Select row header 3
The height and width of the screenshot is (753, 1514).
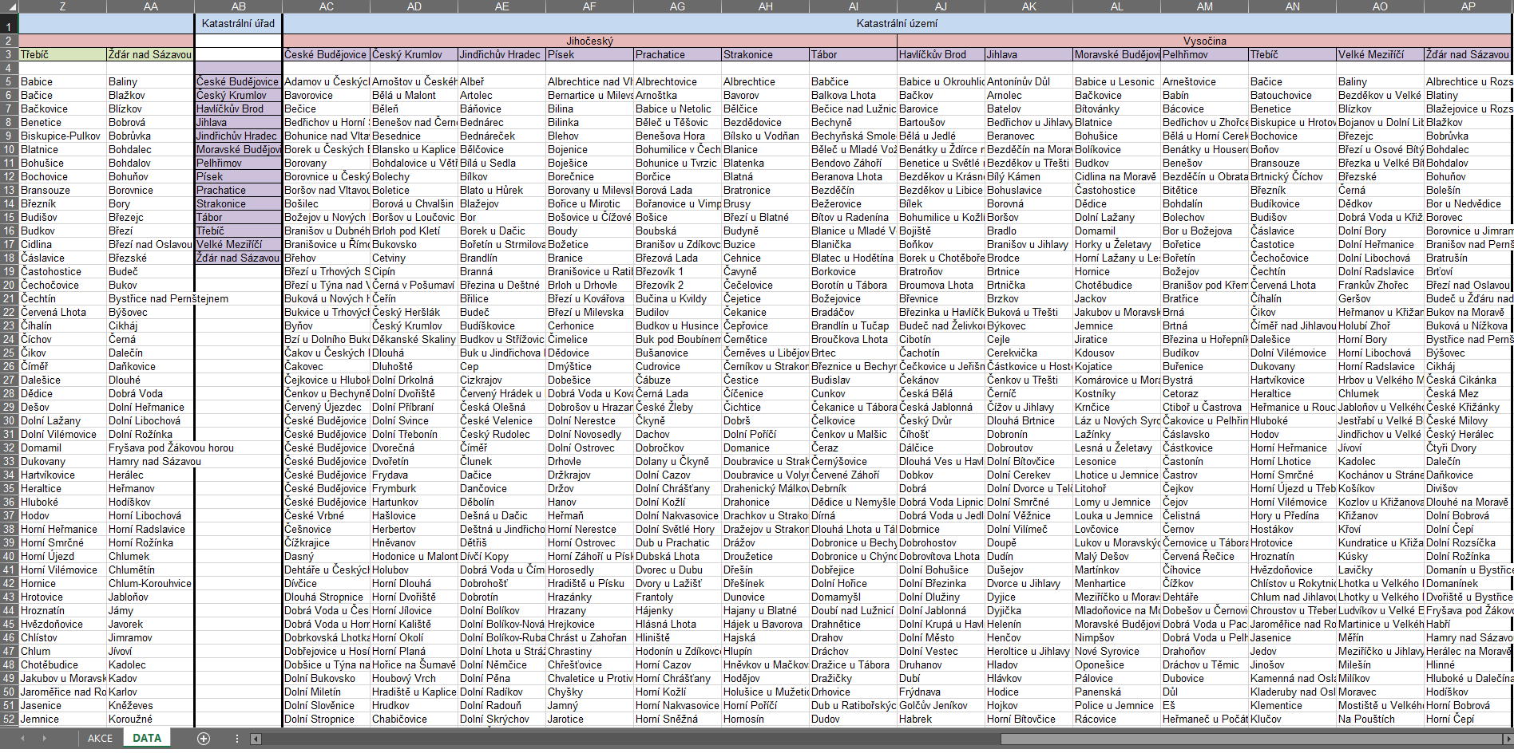9,55
